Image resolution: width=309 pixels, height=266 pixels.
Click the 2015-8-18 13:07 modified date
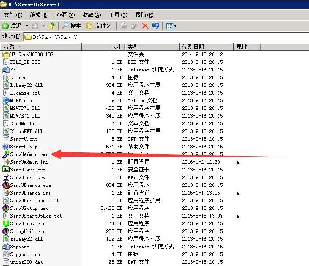coord(202,216)
